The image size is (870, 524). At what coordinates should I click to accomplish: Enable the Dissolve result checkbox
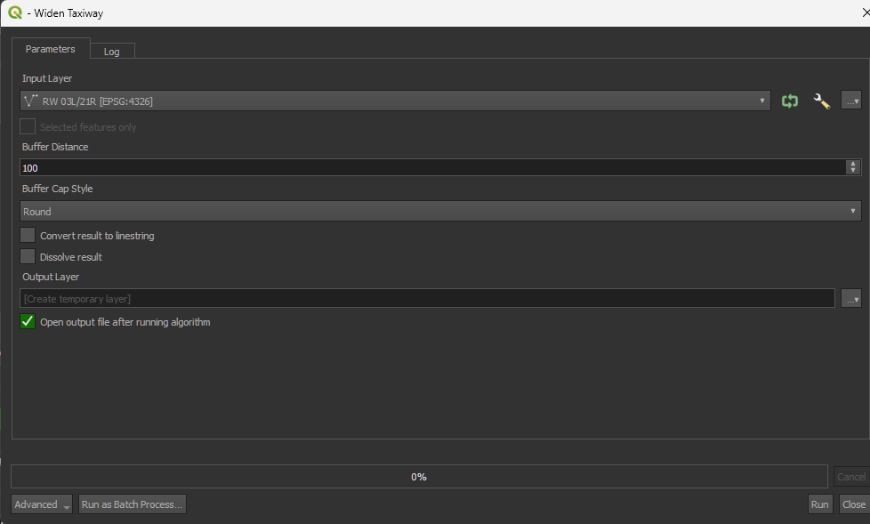point(28,257)
